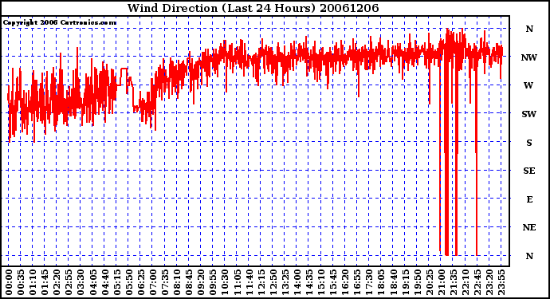Click the 14:35 time axis label
This screenshot has width=550, height=299.
tap(308, 282)
